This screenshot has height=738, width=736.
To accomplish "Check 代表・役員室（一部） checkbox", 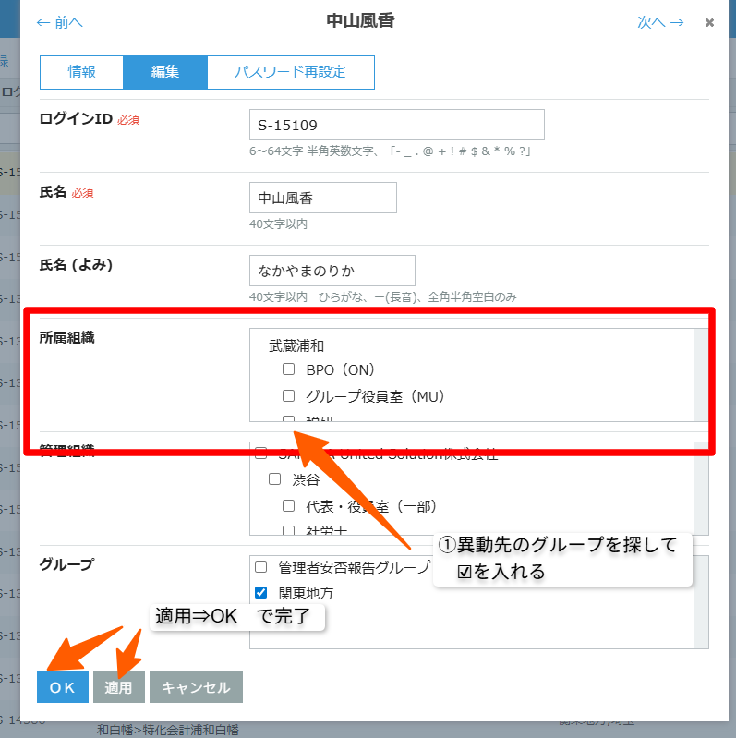I will pyautogui.click(x=289, y=506).
